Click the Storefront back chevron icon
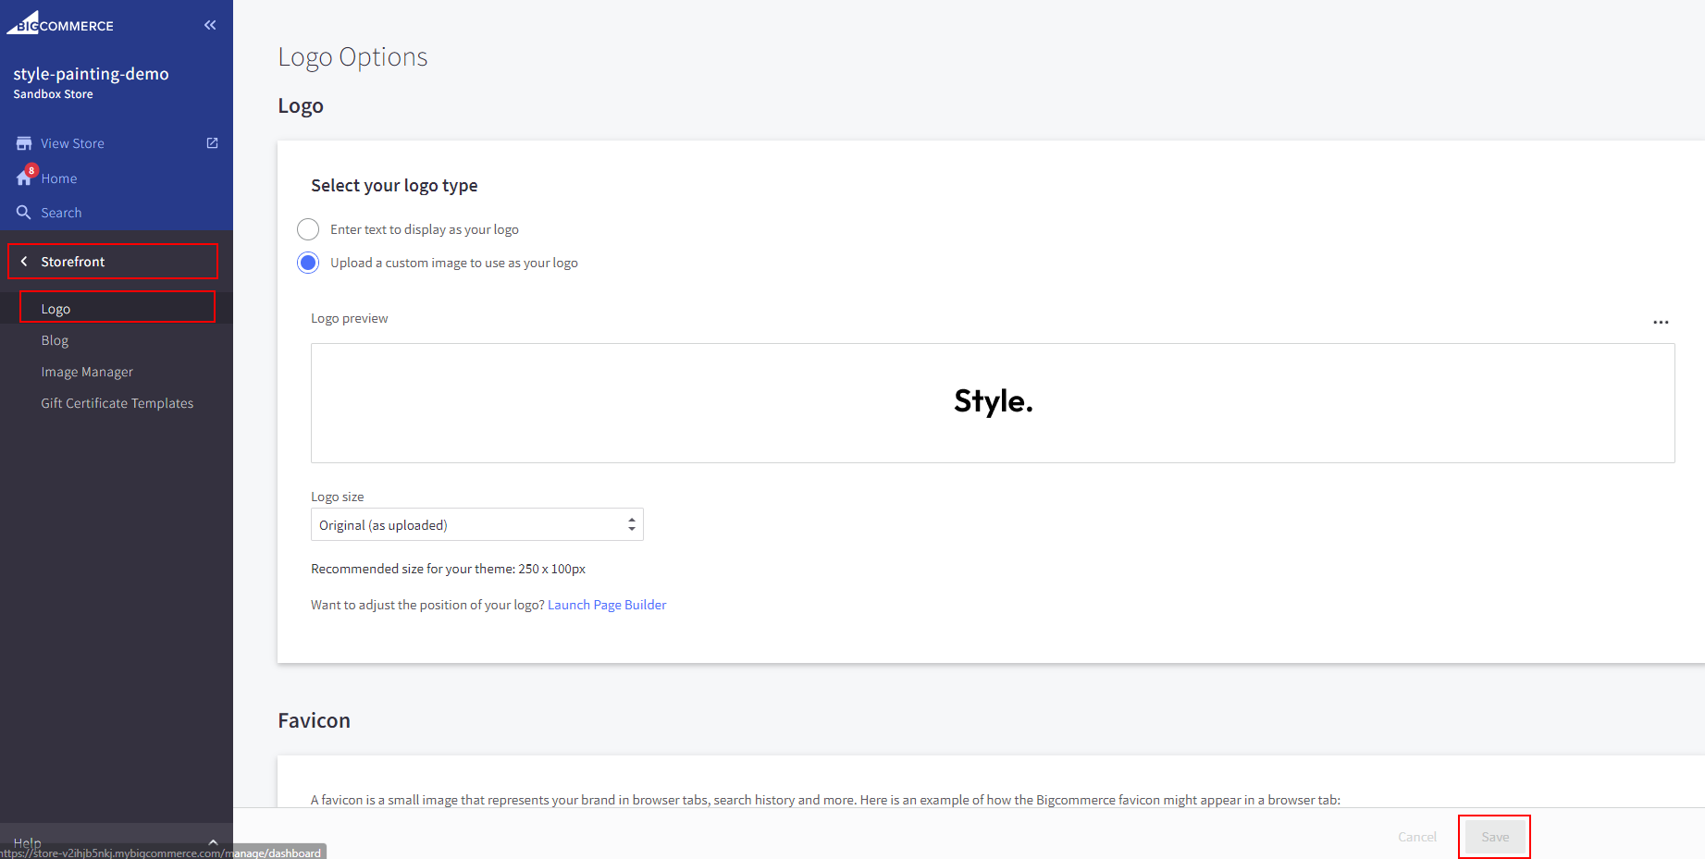Screen dimensions: 1705x859 tap(24, 262)
